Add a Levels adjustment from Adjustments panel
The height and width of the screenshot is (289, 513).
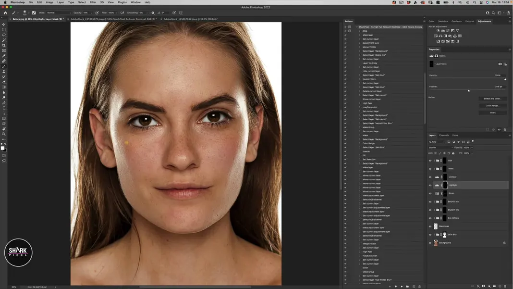[x=443, y=30]
